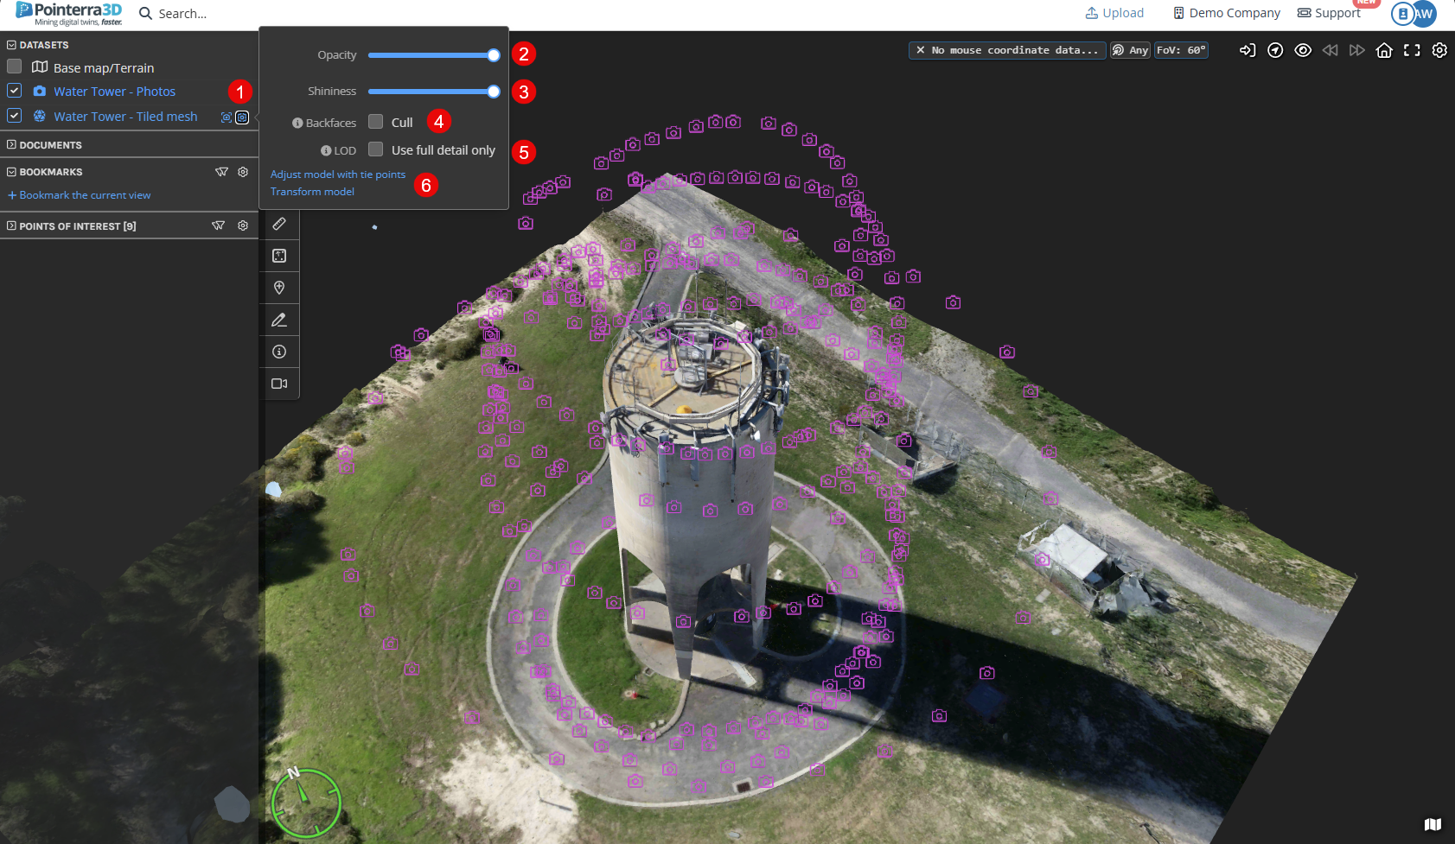The image size is (1455, 844).
Task: Click the LOD info icon
Action: 326,150
